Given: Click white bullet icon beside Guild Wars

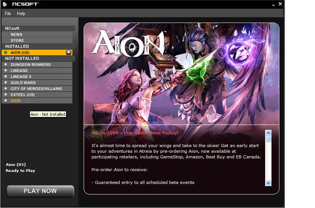Looking at the screenshot, I should [6, 82].
